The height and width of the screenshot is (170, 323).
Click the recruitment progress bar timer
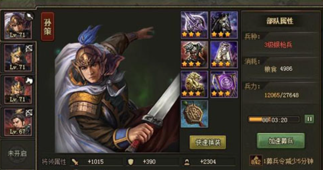pos(274,119)
